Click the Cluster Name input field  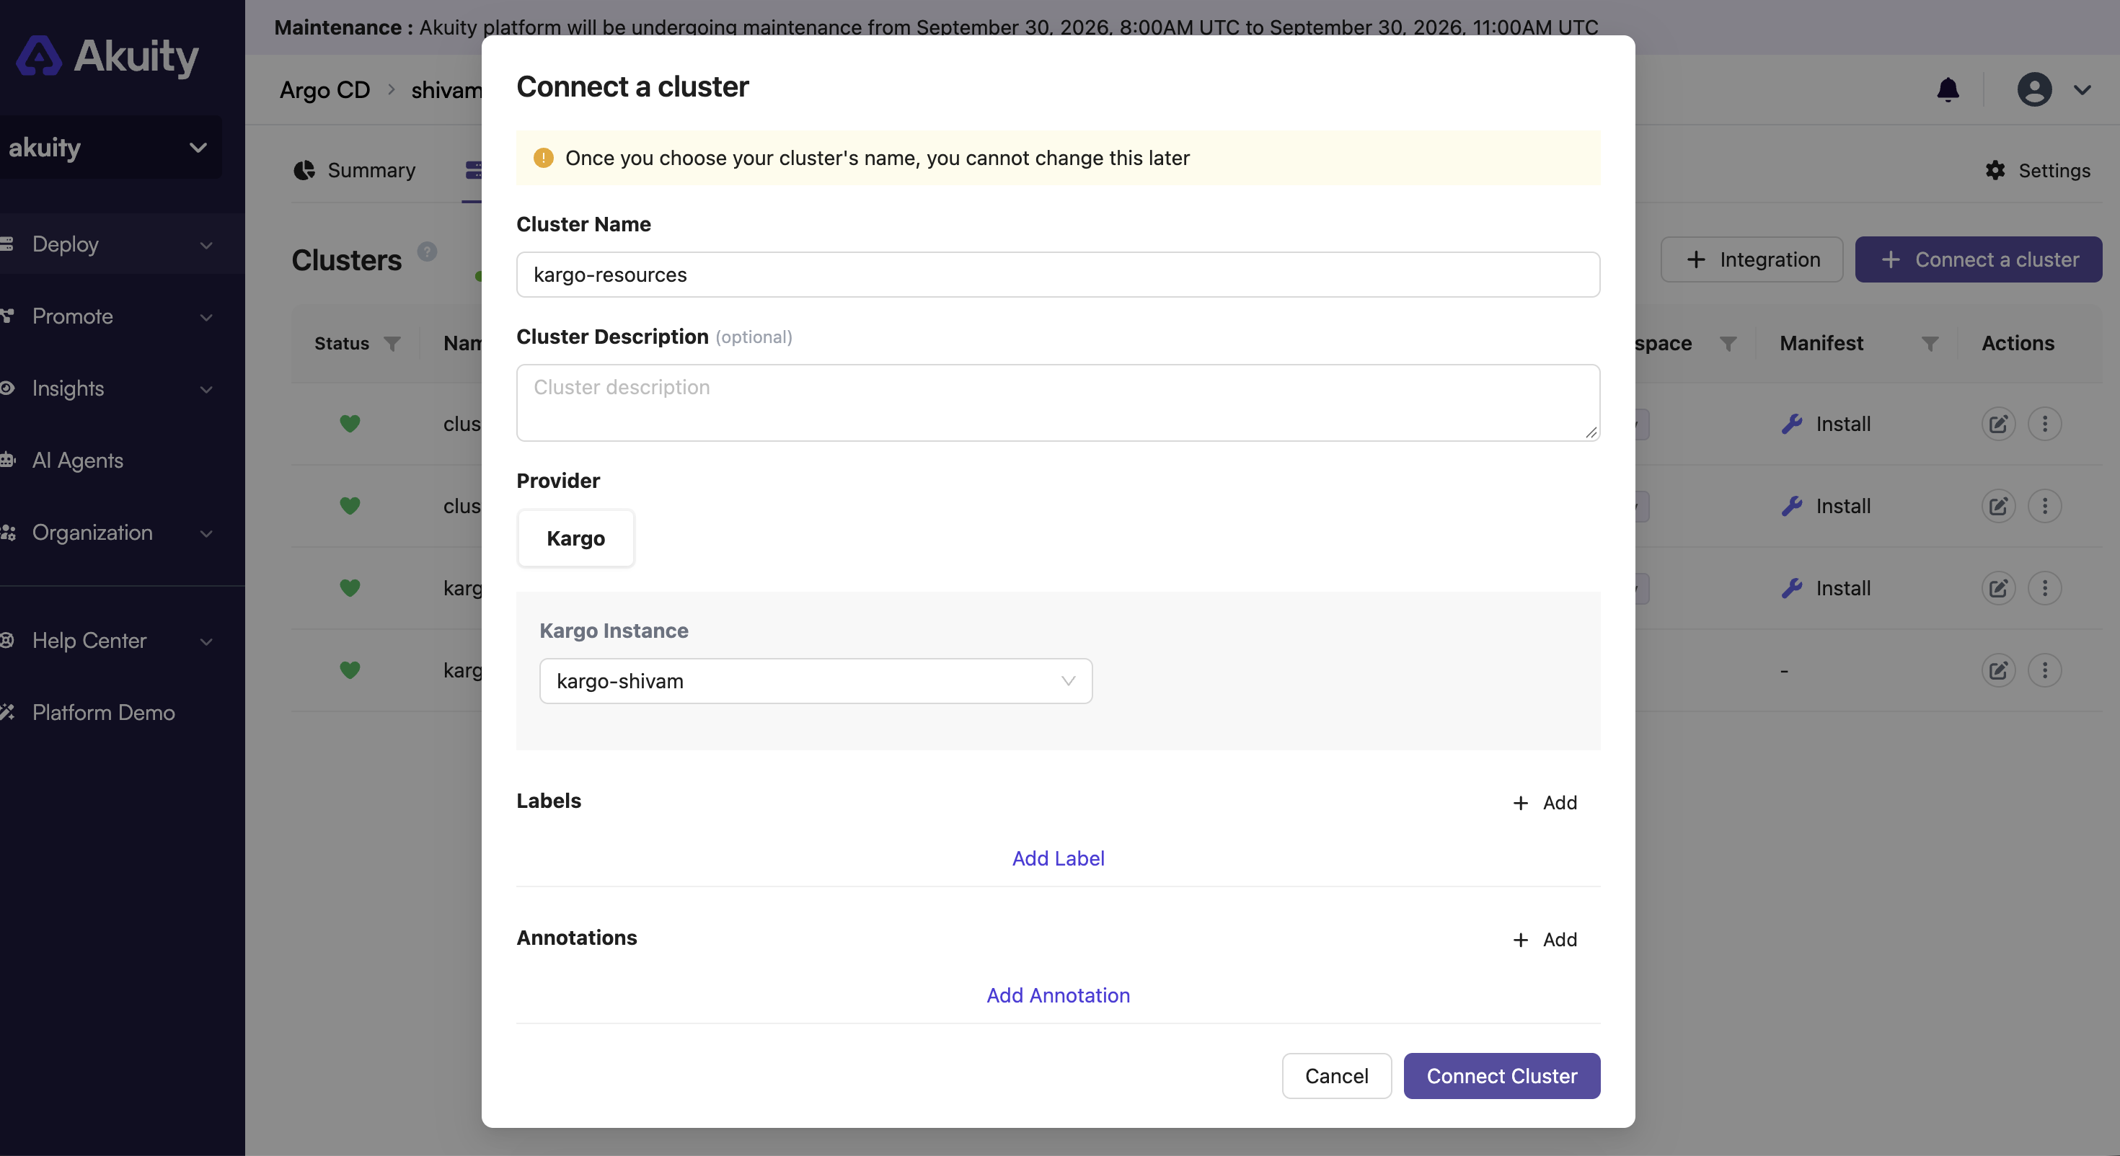[1058, 275]
